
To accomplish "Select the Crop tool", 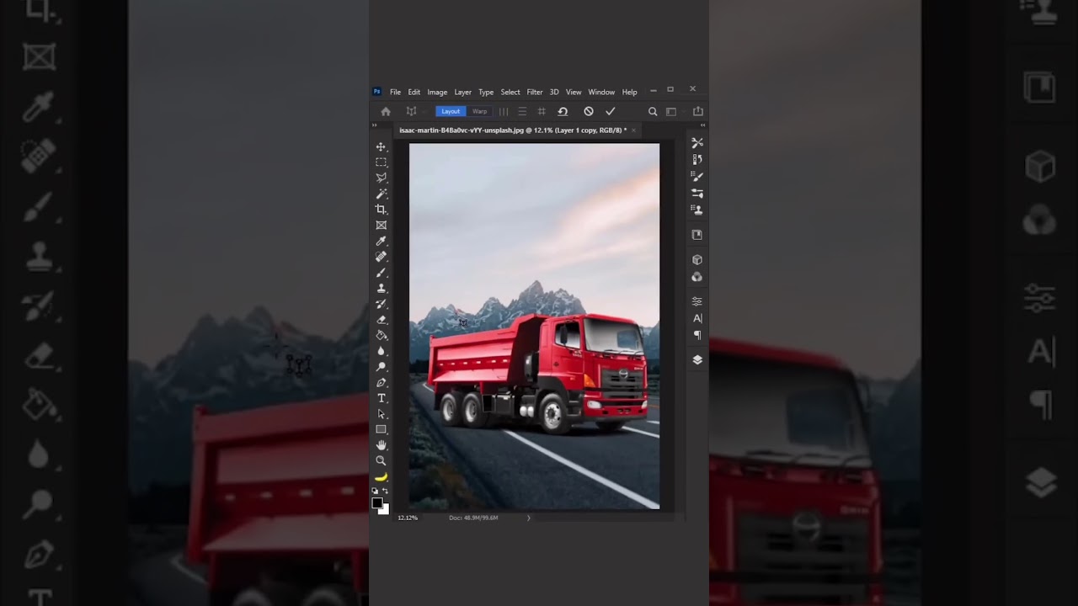I will [x=381, y=209].
